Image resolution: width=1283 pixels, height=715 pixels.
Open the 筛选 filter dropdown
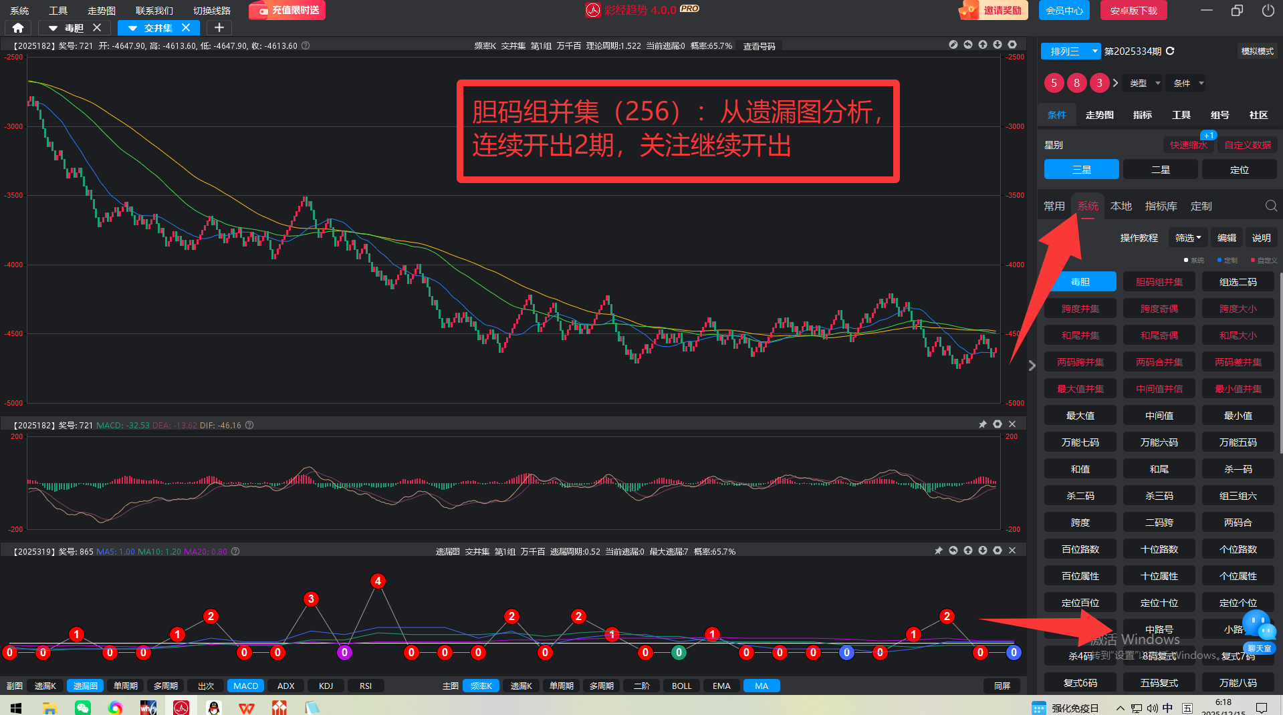(1187, 238)
